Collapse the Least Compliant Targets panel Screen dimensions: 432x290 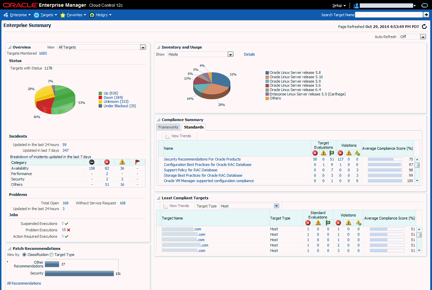(x=158, y=198)
